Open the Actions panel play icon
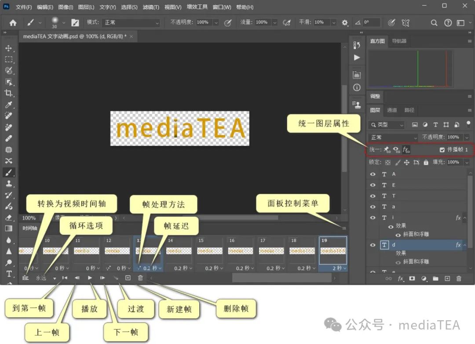 coord(357,58)
